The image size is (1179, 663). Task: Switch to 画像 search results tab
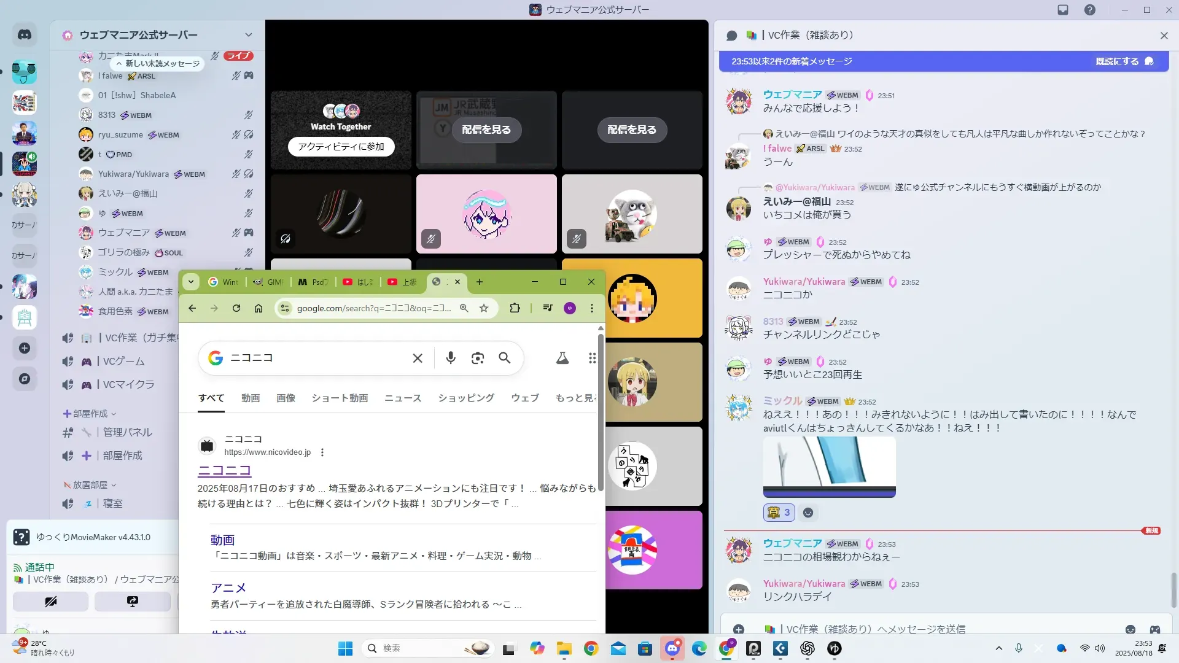[286, 398]
